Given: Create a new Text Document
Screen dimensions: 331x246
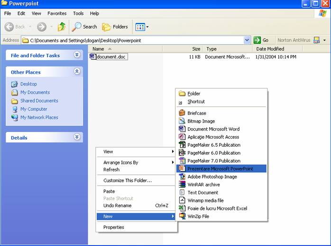Looking at the screenshot, I should pos(221,192).
